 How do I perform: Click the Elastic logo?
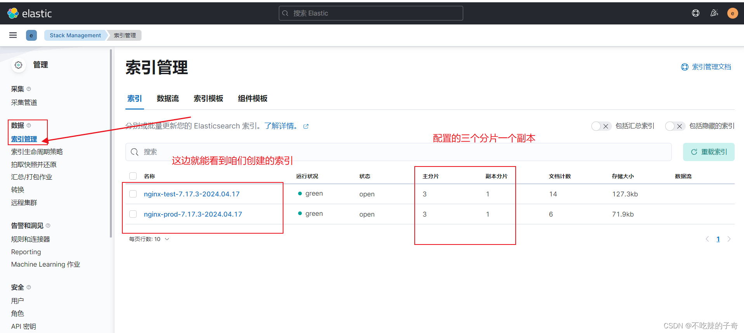coord(30,13)
